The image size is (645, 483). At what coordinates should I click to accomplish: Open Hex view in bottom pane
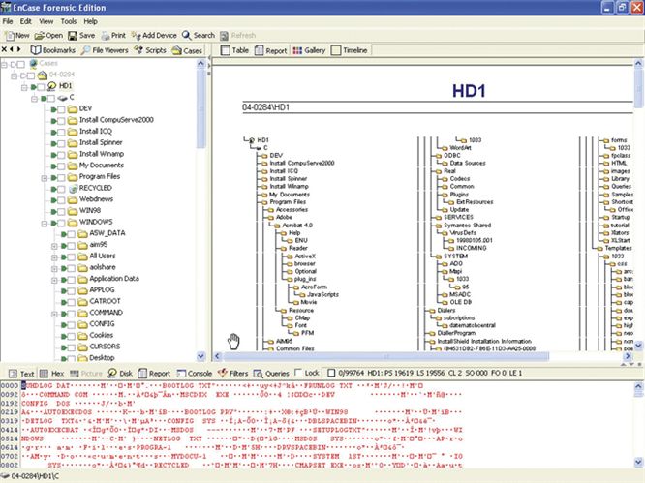44,374
